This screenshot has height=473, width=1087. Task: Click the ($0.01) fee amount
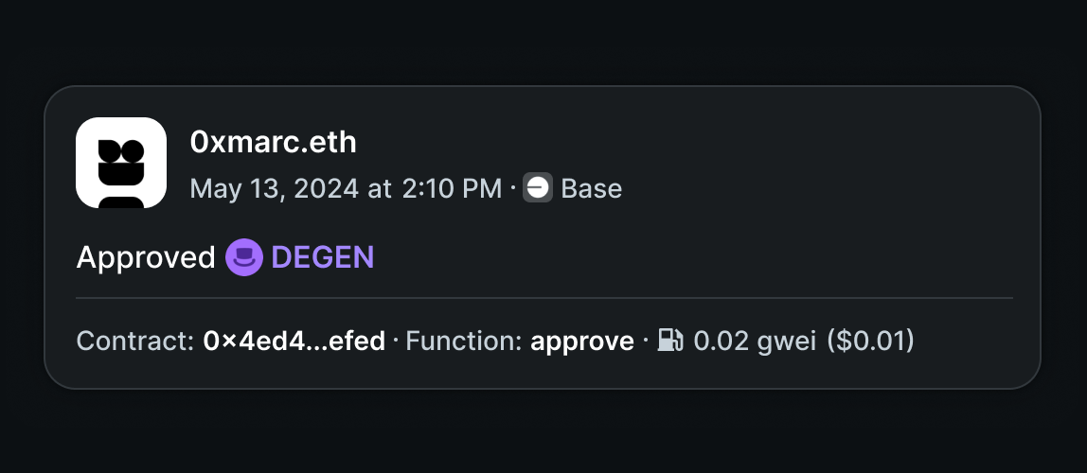pyautogui.click(x=871, y=341)
